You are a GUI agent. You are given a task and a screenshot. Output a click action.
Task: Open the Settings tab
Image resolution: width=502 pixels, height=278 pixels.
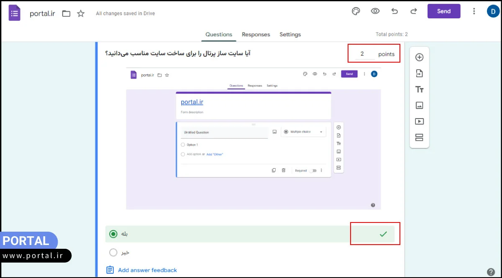coord(290,35)
